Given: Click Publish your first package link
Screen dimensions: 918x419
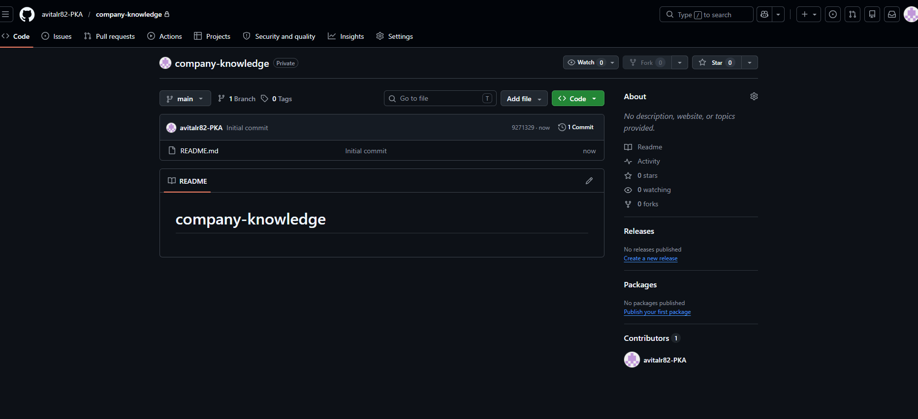Looking at the screenshot, I should coord(657,312).
